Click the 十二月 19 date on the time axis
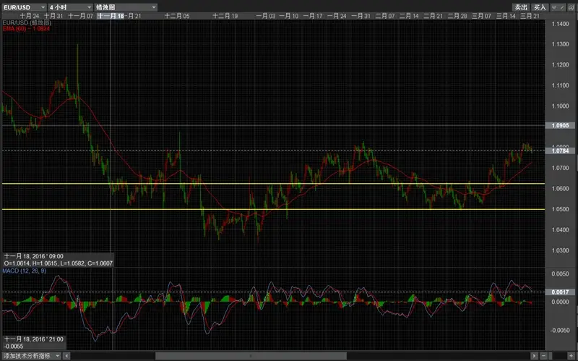The image size is (578, 361). tap(225, 16)
